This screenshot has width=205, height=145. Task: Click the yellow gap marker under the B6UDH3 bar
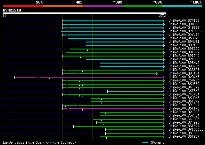coord(102,99)
